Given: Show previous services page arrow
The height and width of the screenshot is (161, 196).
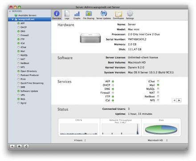Looking at the screenshot, I should 174,101.
